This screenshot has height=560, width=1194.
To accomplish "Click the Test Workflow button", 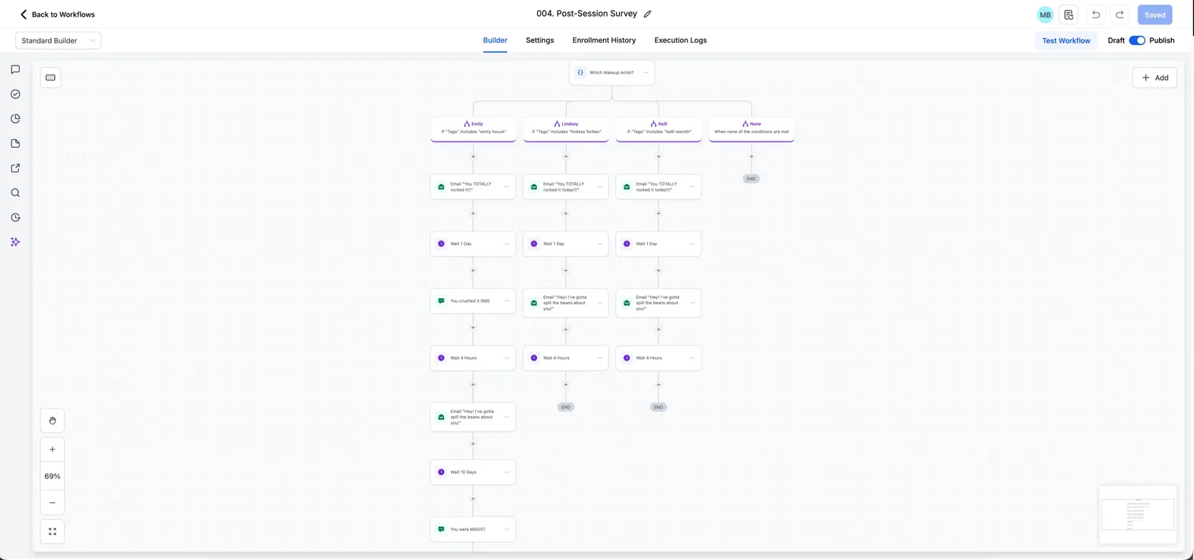I will click(x=1066, y=40).
